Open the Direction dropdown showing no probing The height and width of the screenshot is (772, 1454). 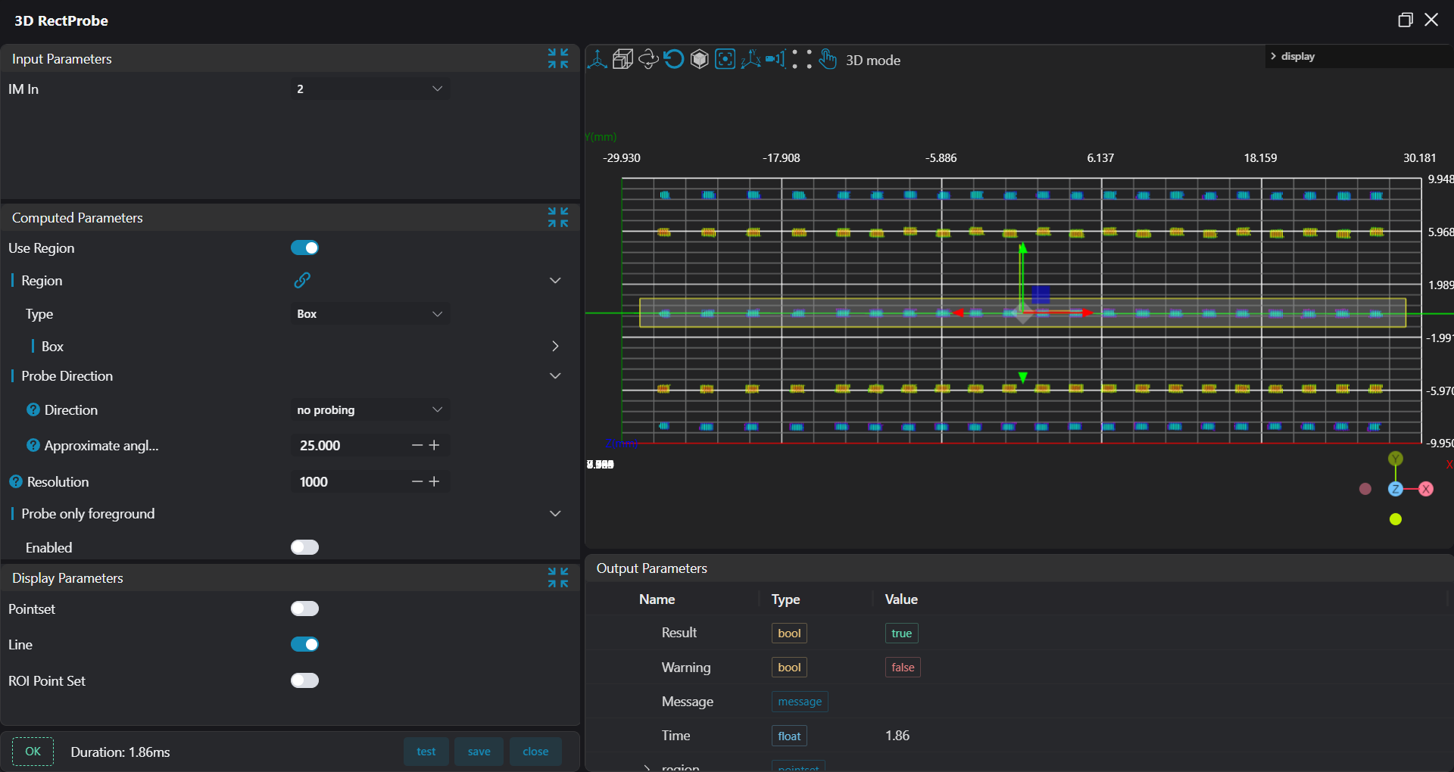[370, 409]
